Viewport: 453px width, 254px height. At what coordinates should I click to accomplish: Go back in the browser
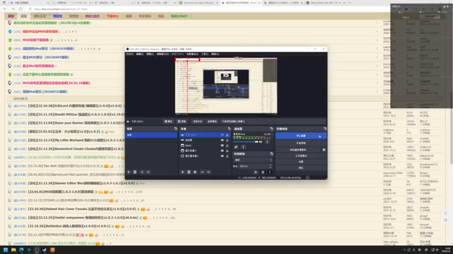[5, 9]
